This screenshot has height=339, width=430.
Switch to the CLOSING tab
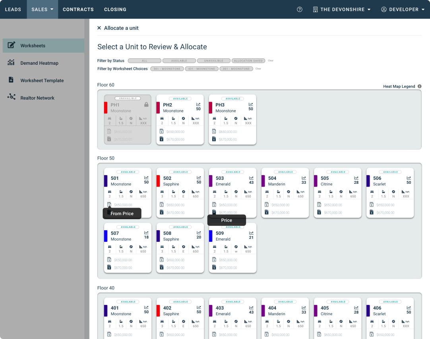(115, 9)
